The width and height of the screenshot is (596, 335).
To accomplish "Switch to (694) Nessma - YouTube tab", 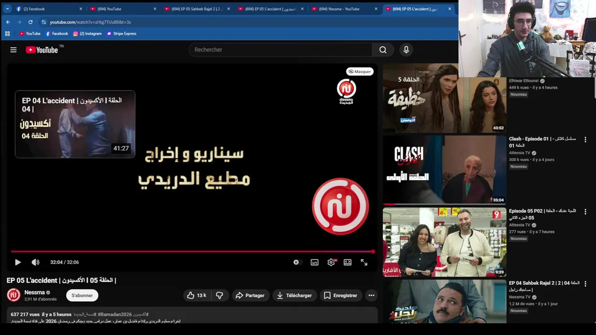I will pyautogui.click(x=344, y=9).
